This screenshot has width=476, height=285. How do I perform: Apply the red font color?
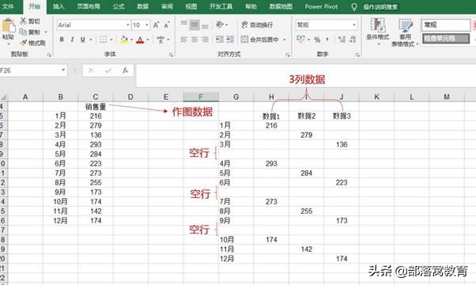pos(140,40)
